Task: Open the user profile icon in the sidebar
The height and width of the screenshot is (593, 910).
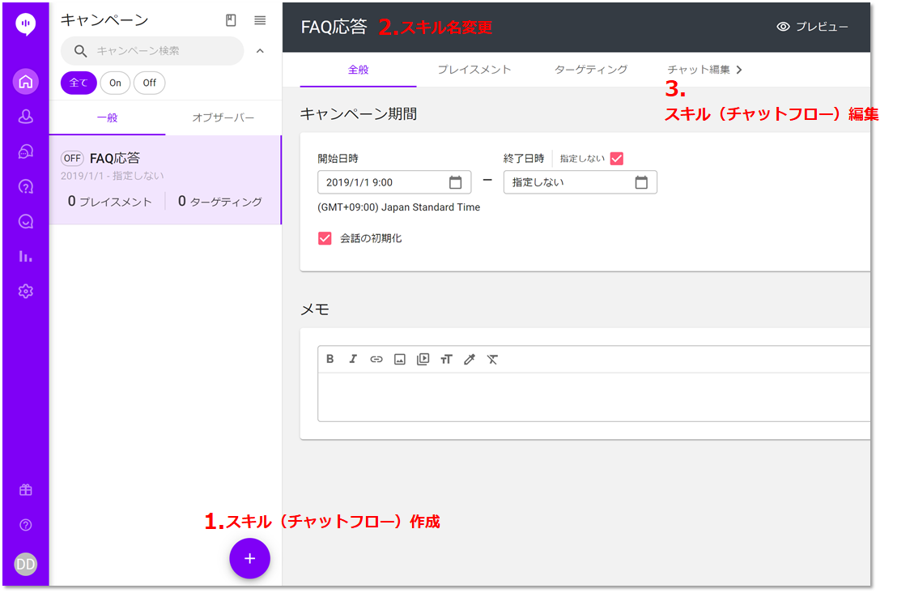Action: (x=26, y=117)
